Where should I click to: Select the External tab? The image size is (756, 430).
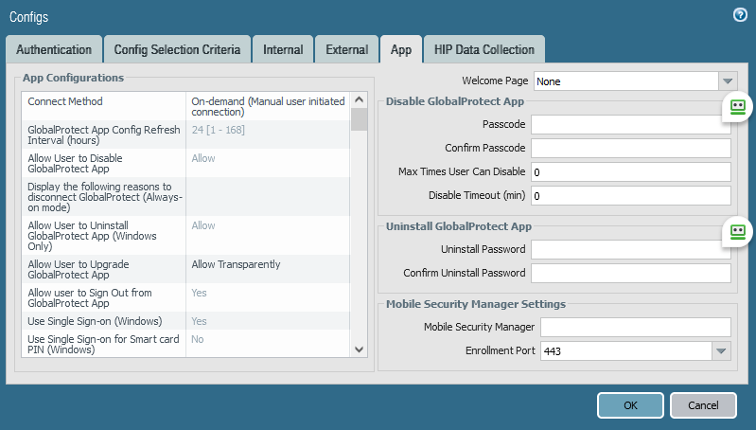(346, 49)
